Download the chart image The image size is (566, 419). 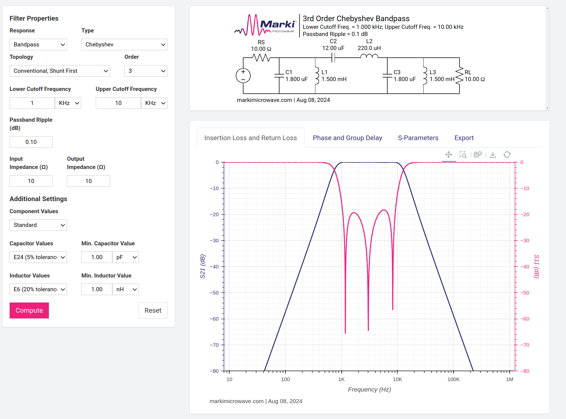493,155
